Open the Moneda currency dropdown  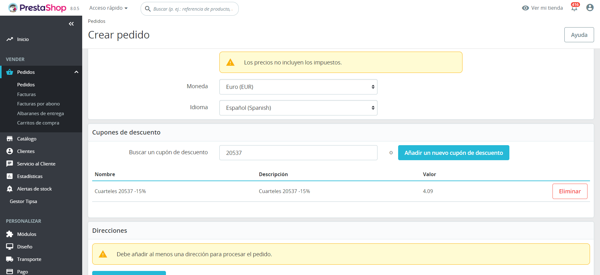(x=298, y=87)
